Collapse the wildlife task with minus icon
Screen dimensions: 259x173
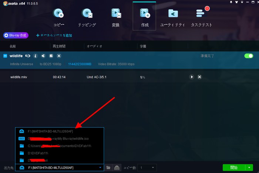tap(5, 56)
